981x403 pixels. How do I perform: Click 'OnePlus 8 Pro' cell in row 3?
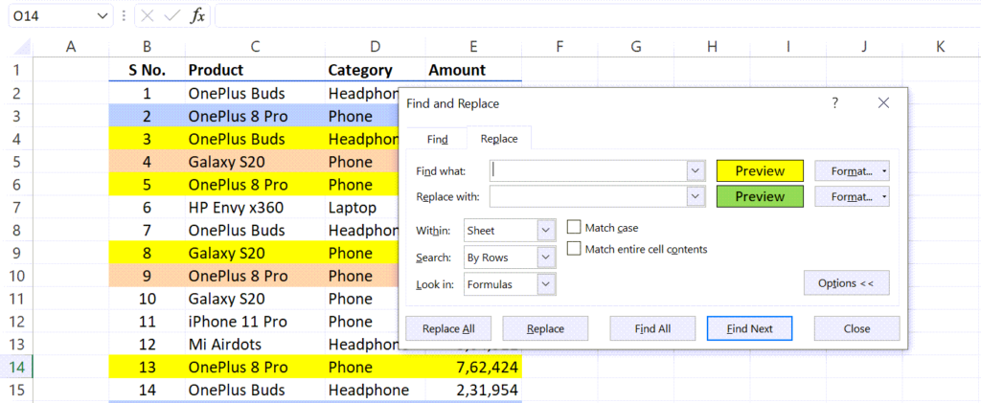point(255,116)
